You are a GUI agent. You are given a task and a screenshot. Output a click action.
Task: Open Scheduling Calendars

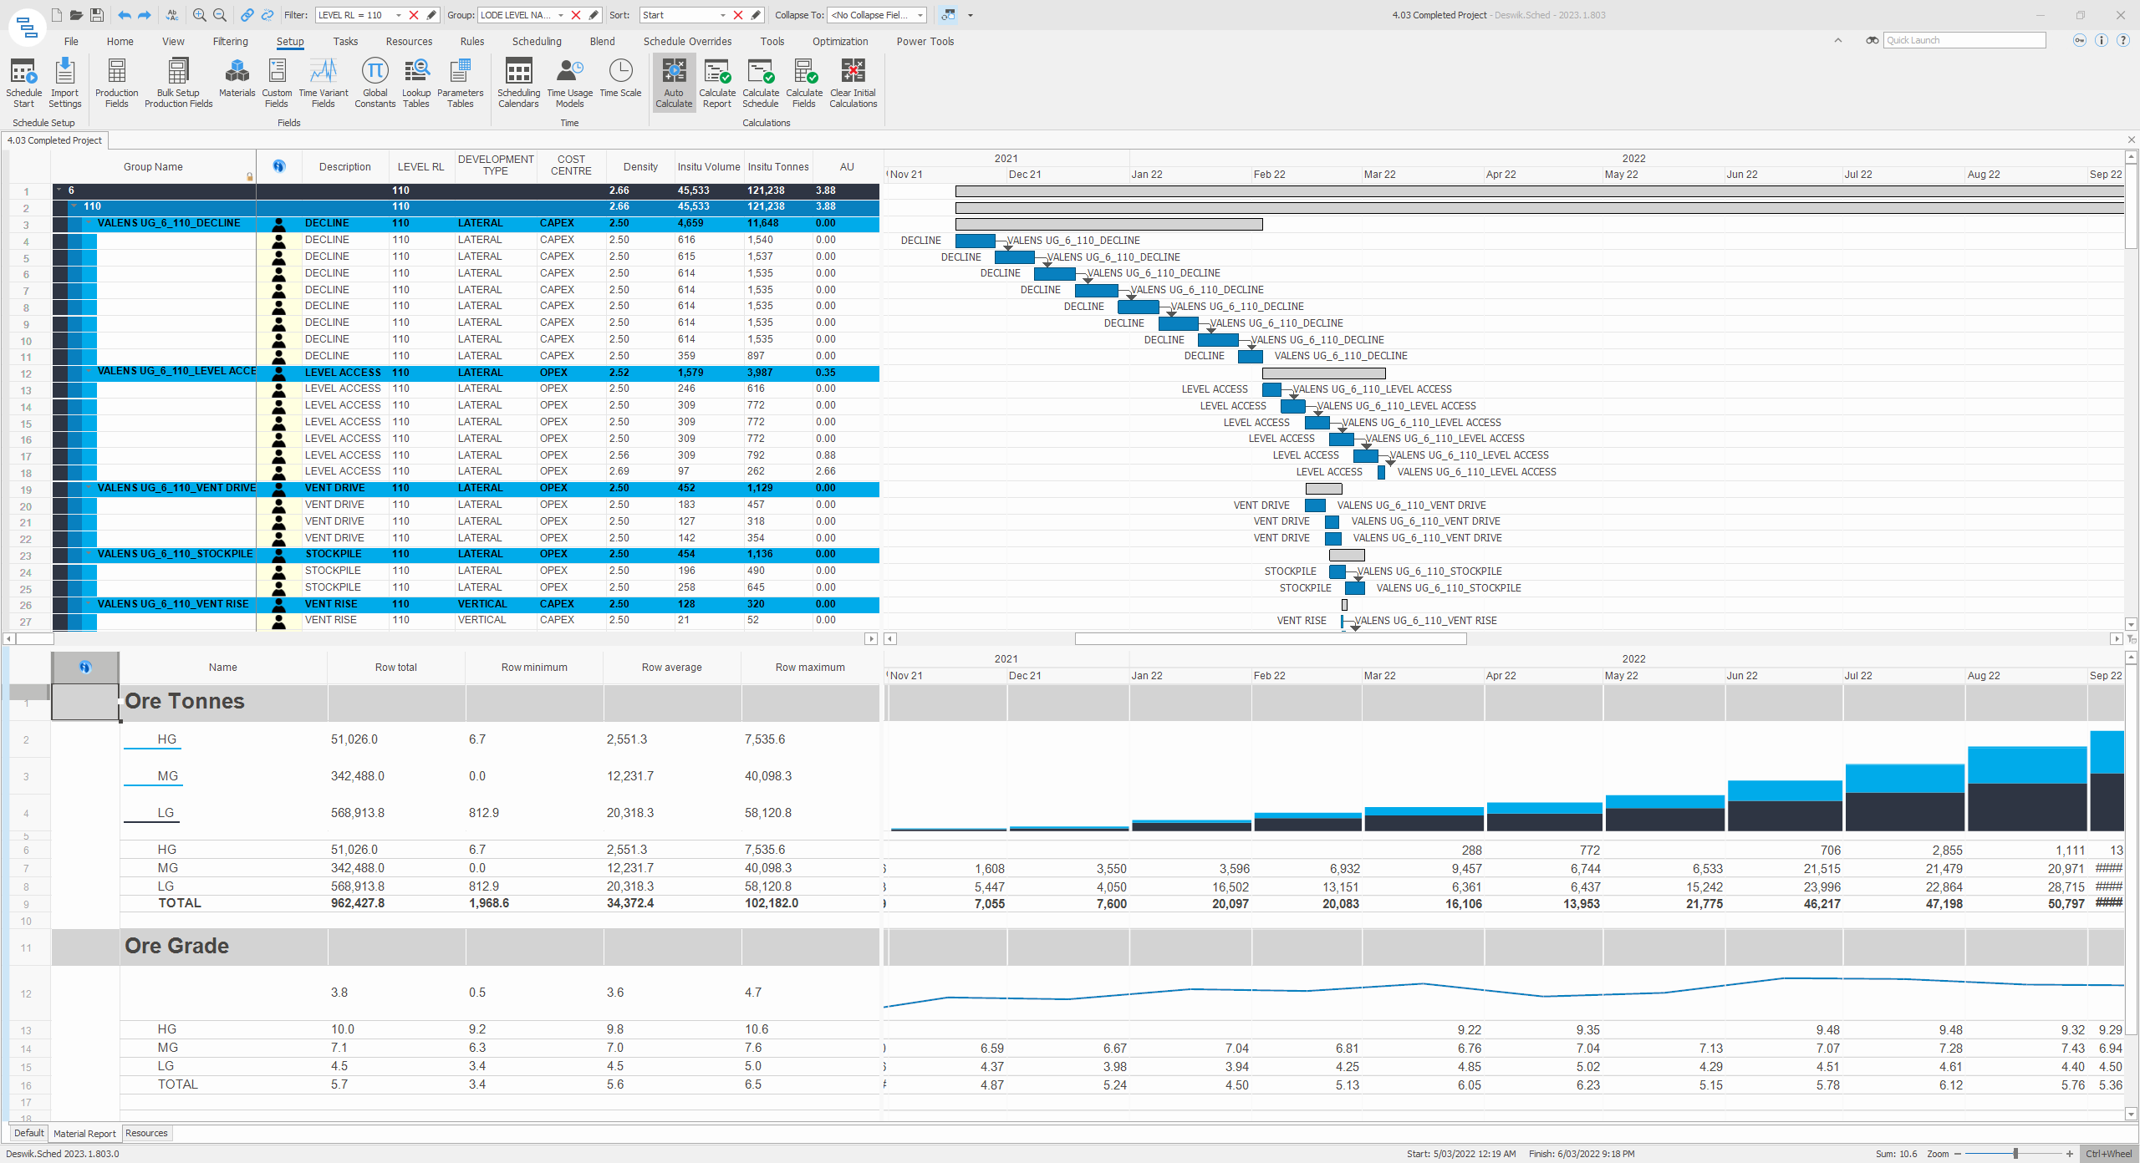[518, 83]
